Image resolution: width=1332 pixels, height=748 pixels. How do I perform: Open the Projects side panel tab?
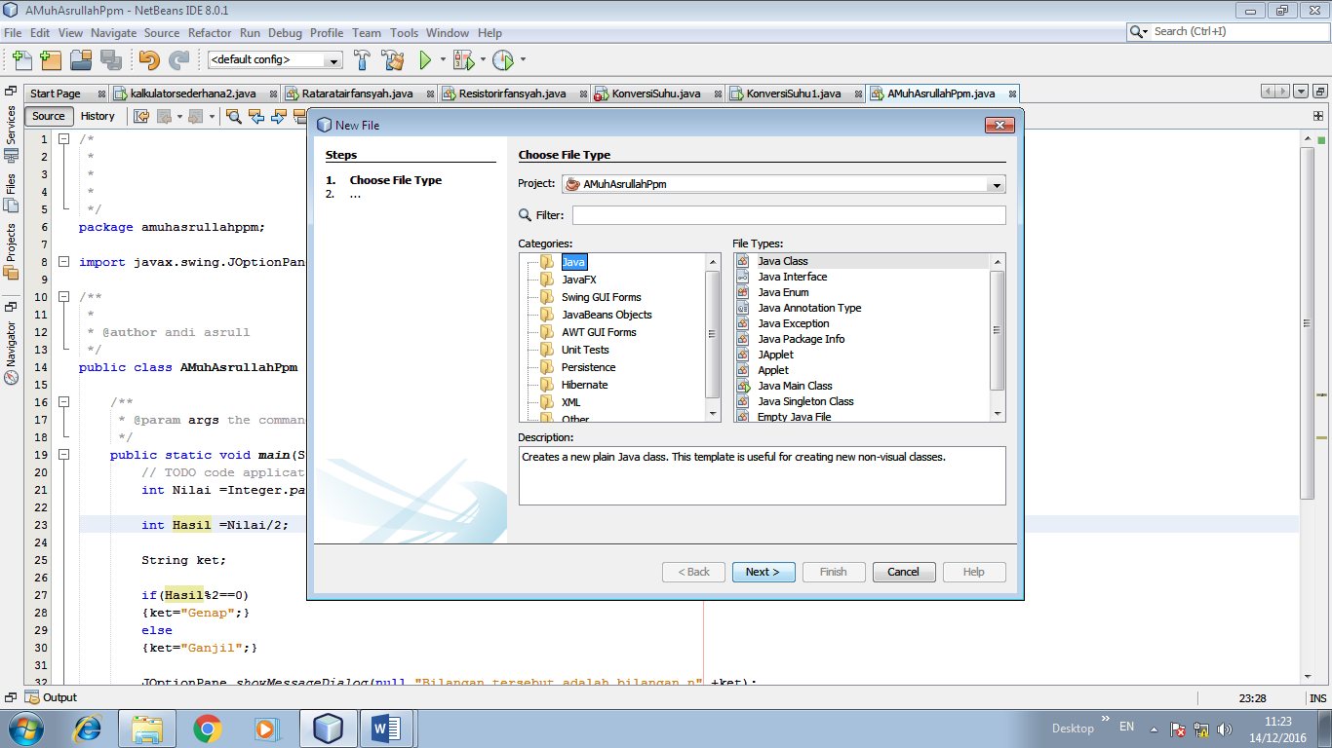coord(12,250)
